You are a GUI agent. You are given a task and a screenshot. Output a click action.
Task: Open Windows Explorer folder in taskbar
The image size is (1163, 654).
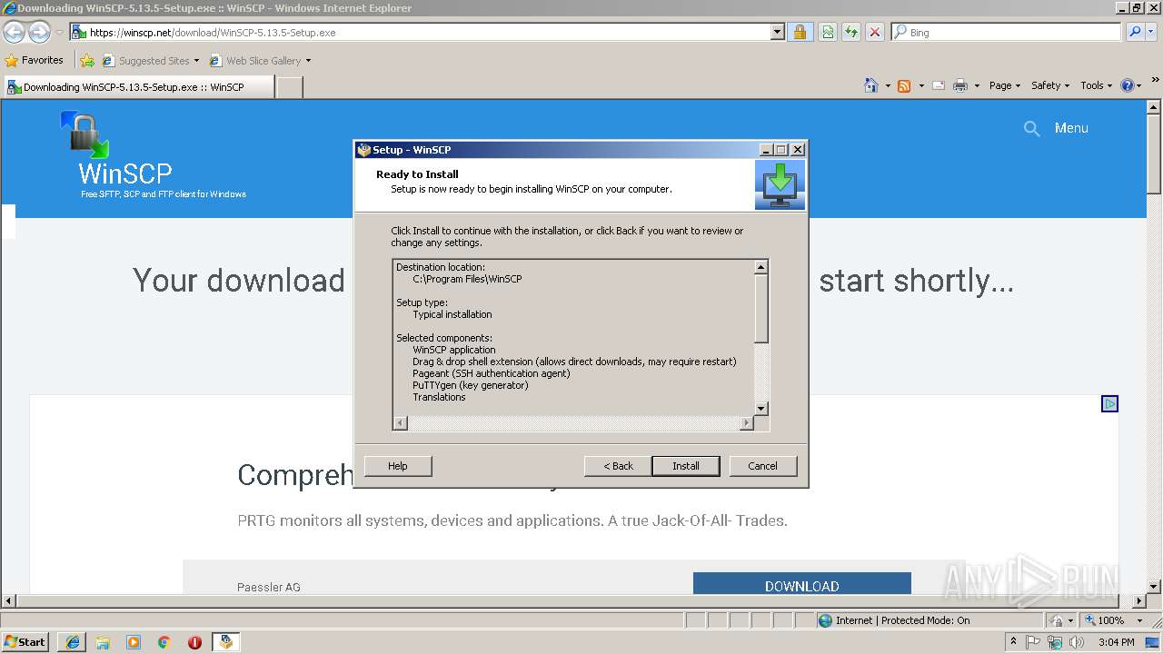103,642
